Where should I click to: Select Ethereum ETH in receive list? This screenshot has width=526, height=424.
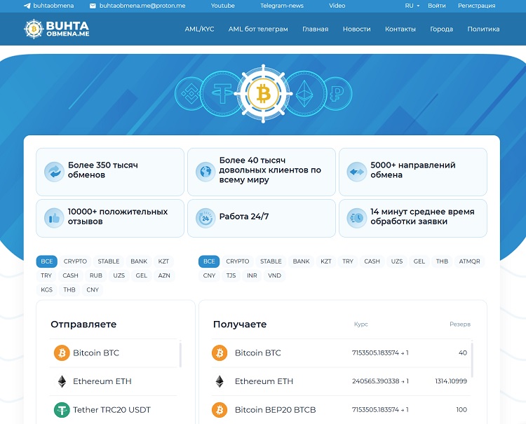(264, 381)
